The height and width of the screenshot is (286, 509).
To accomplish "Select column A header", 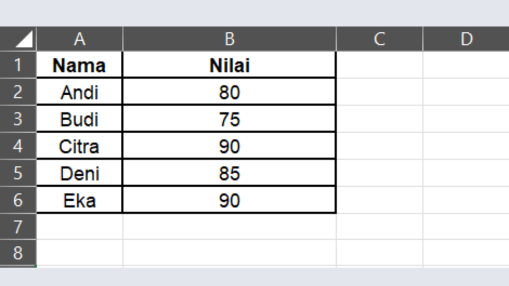I will click(80, 39).
